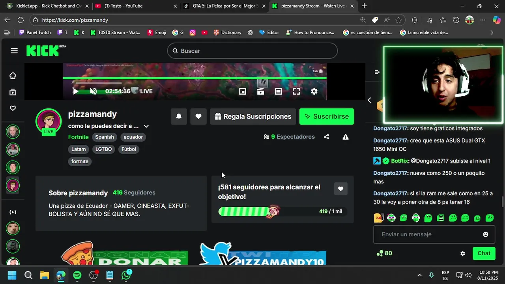Select the Fútbol tag
505x284 pixels.
129,149
